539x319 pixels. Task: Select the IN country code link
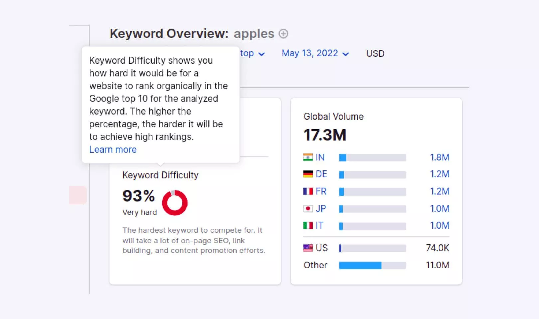(x=320, y=157)
